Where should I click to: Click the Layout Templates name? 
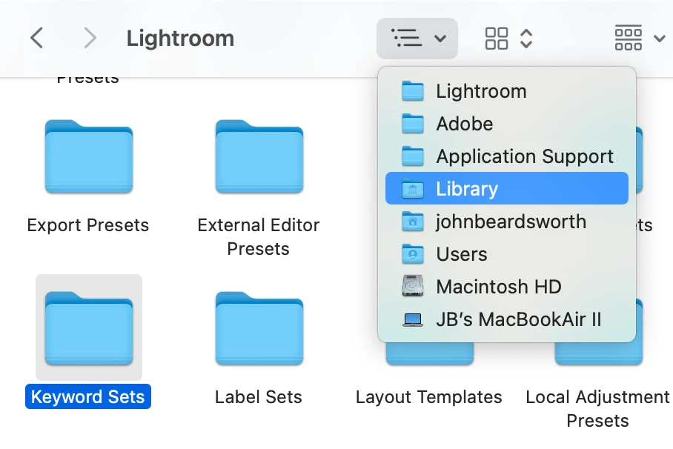[429, 396]
